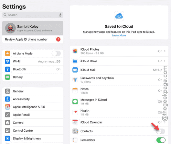Tap the Health heart icon
171x144 pixels.
point(75,112)
